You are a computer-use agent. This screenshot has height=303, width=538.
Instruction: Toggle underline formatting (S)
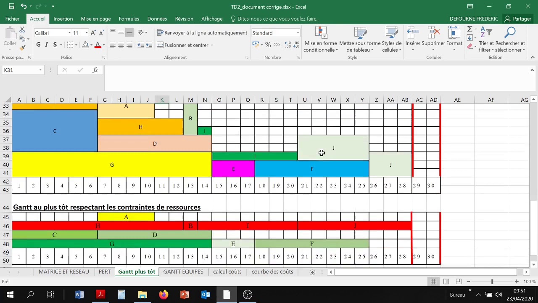tap(55, 45)
